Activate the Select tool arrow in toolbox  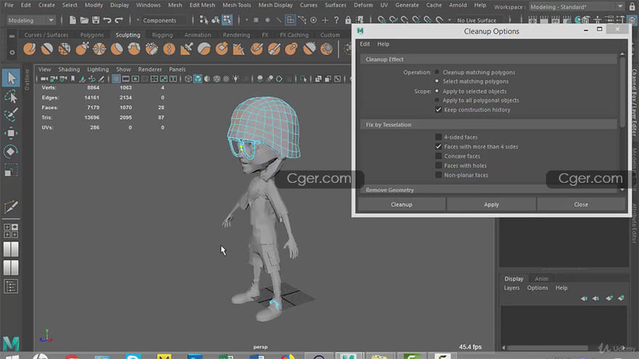11,78
